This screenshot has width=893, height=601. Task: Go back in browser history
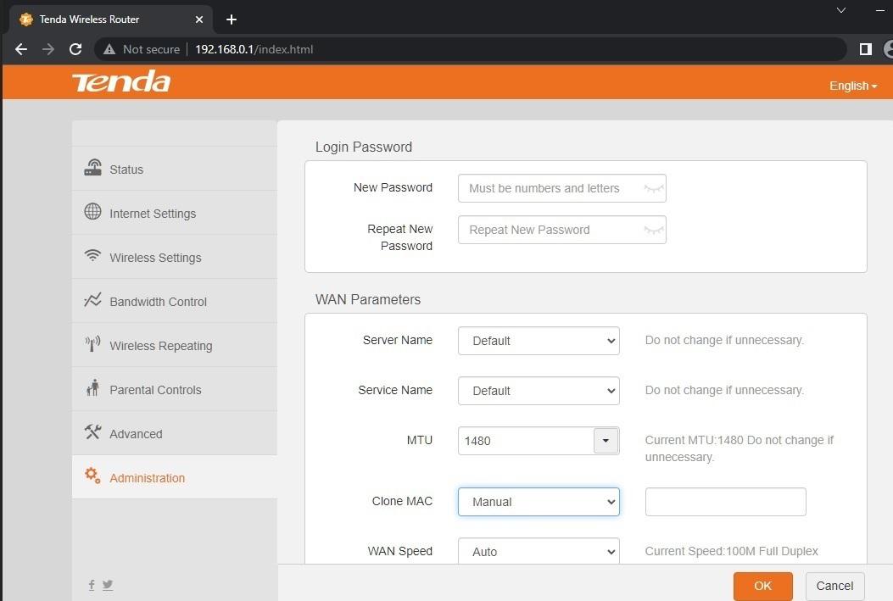tap(21, 49)
